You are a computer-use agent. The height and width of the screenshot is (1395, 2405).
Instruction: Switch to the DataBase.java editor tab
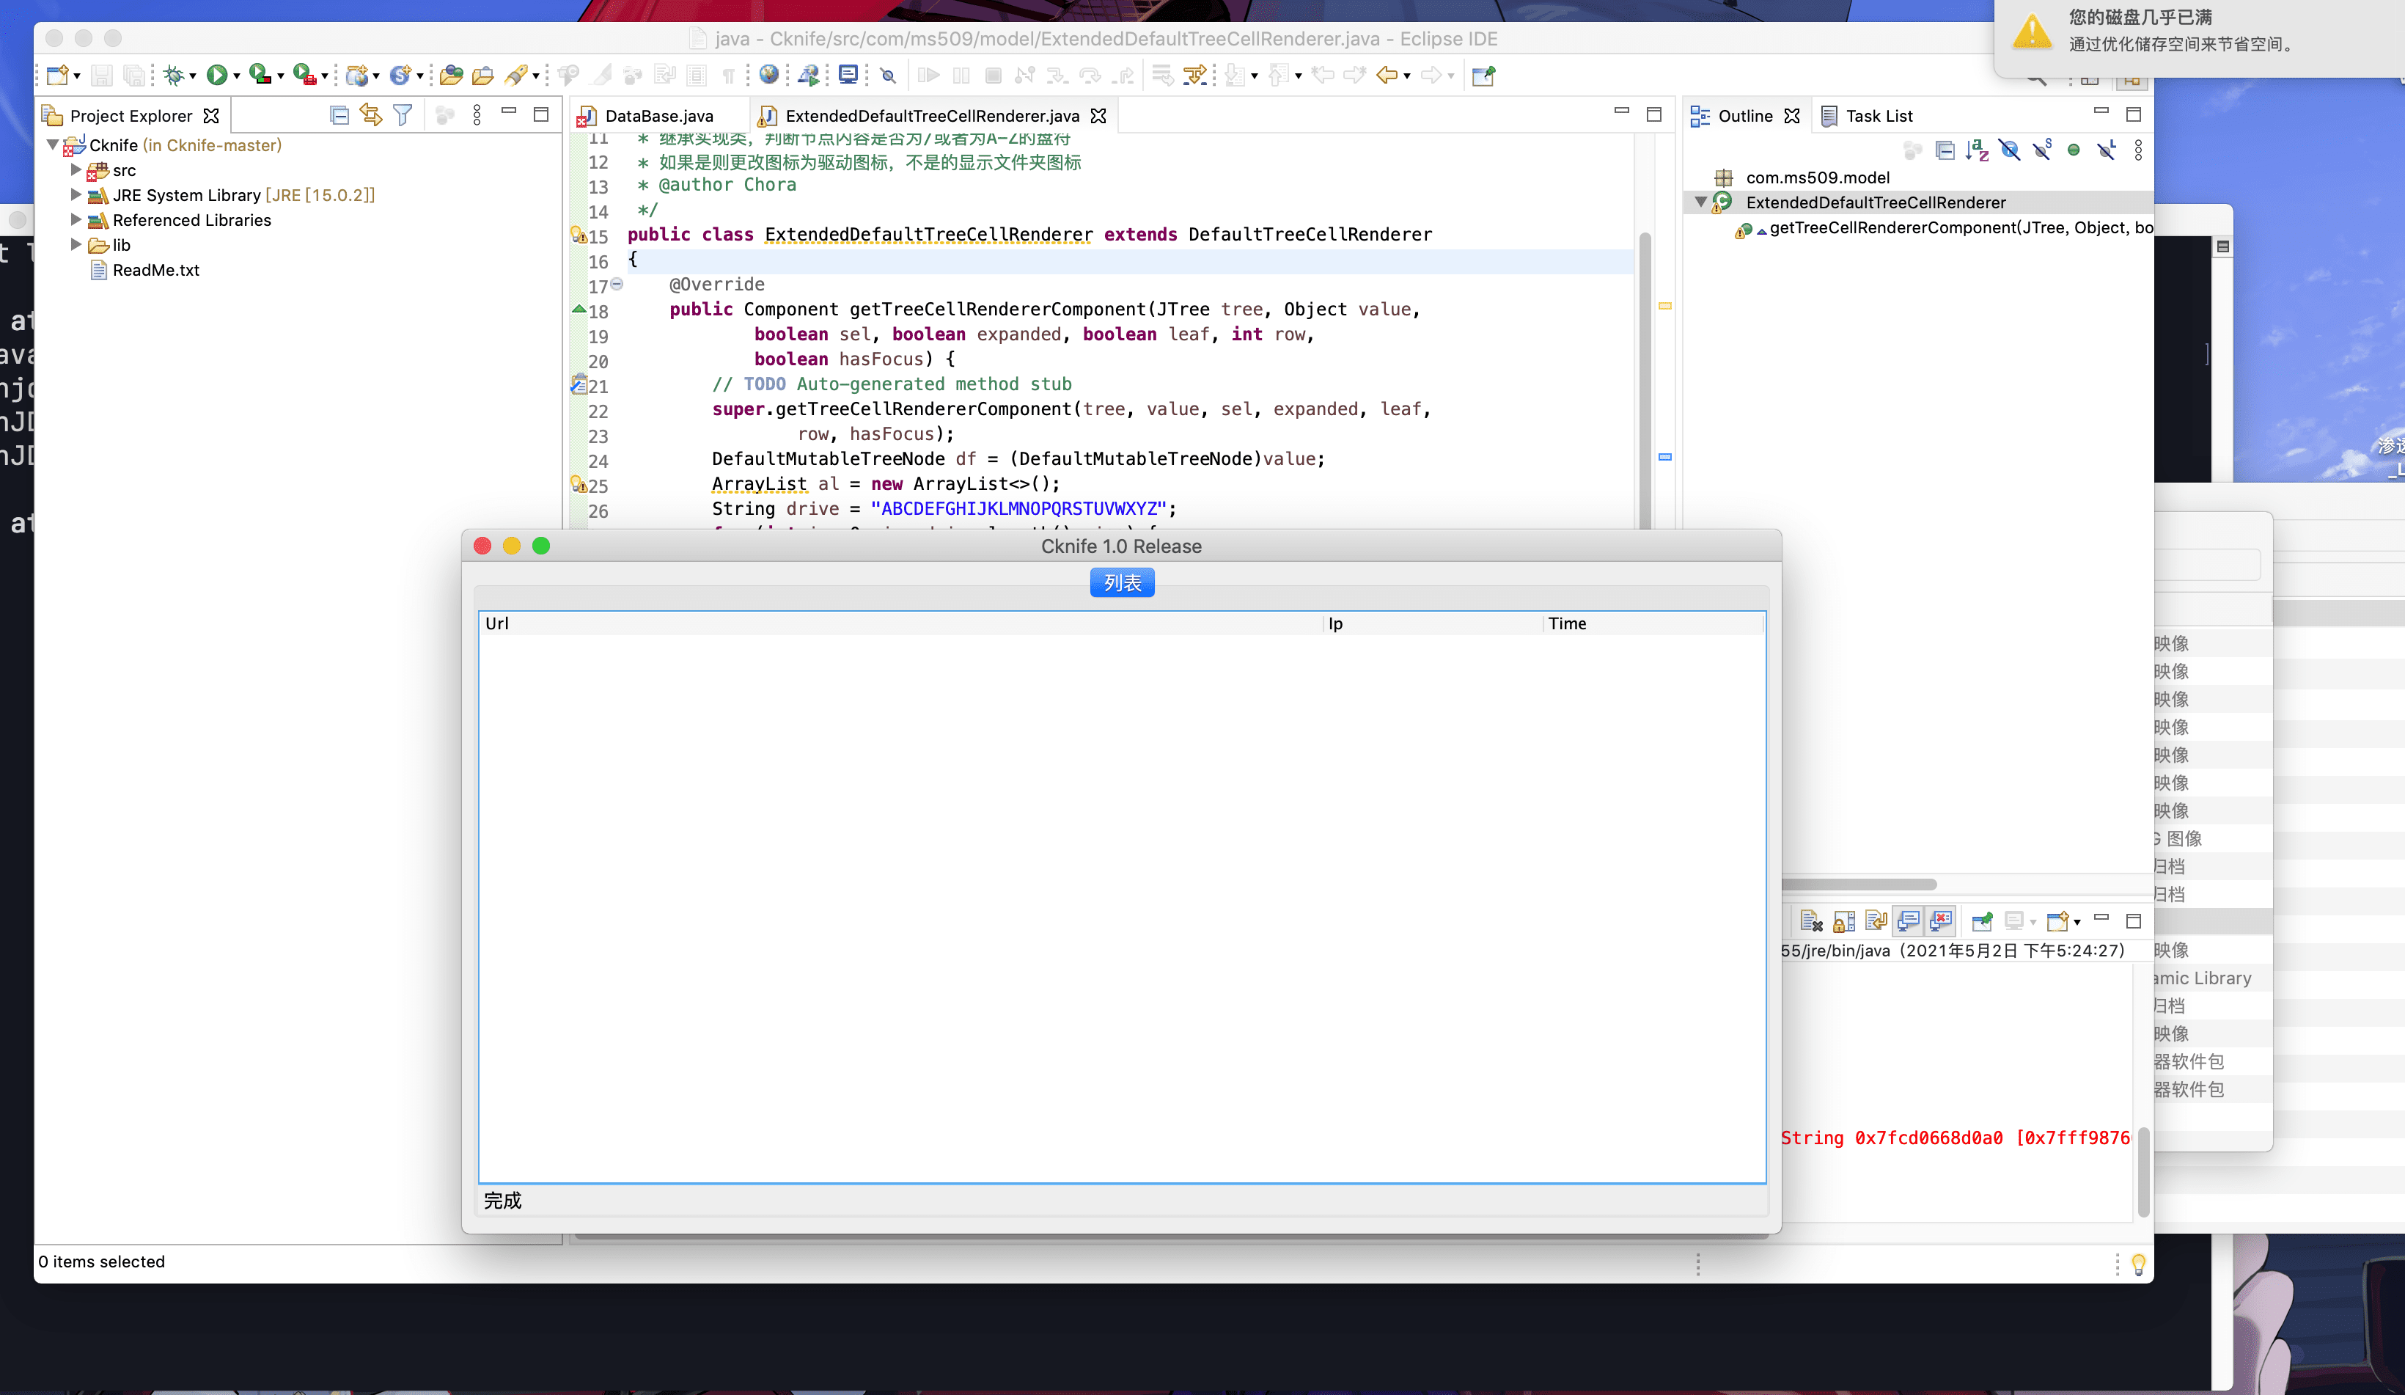(x=658, y=116)
